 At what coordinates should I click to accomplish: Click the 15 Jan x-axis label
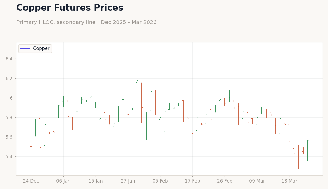pyautogui.click(x=96, y=181)
